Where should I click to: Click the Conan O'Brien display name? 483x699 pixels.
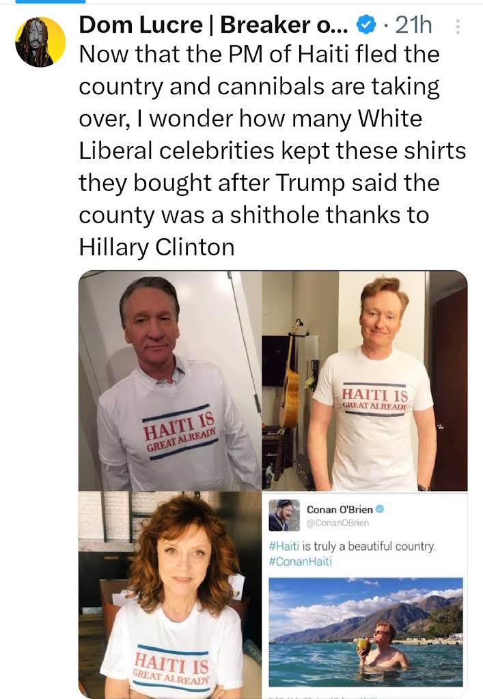click(x=340, y=509)
